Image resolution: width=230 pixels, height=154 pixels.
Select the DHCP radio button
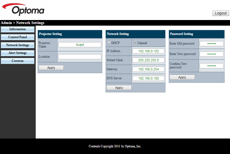pyautogui.click(x=109, y=43)
